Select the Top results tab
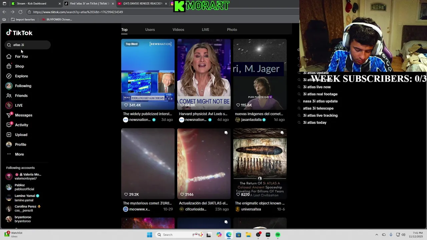This screenshot has width=427, height=240. [124, 30]
